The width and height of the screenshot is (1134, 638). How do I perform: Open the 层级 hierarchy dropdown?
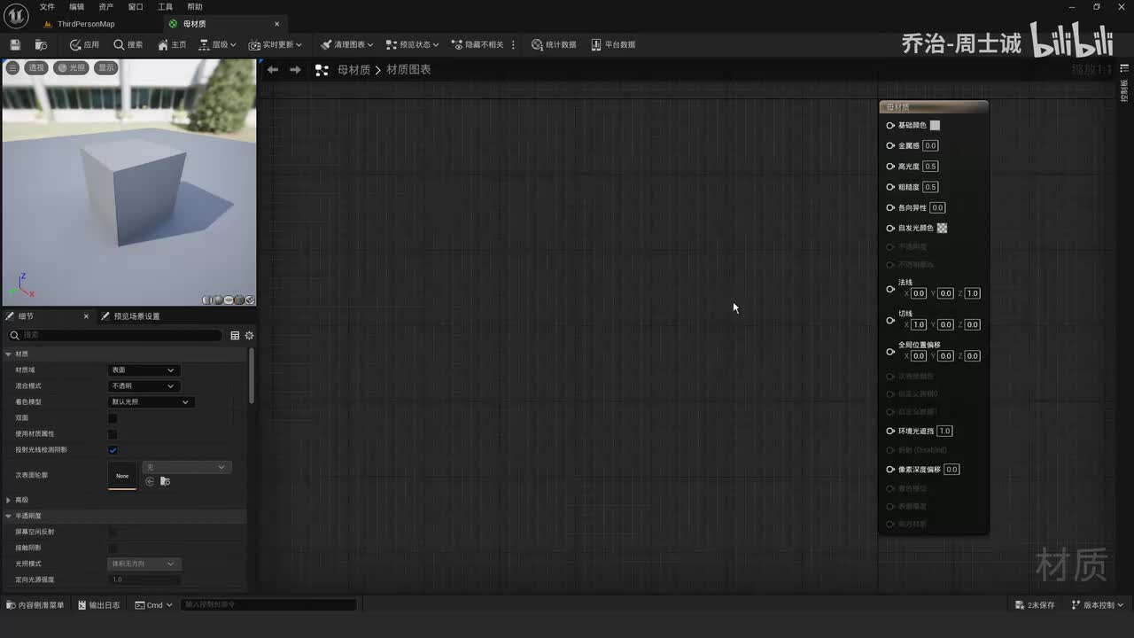point(217,44)
